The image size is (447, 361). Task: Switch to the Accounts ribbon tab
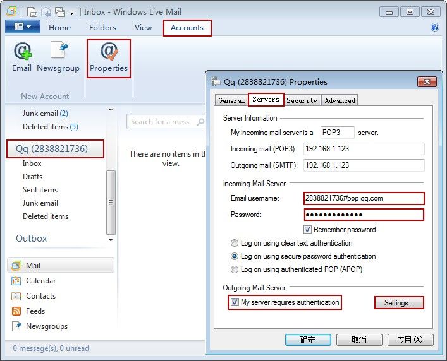(187, 28)
